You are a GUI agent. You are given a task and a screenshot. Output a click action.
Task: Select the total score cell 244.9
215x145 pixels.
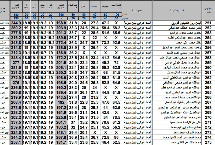point(16,23)
